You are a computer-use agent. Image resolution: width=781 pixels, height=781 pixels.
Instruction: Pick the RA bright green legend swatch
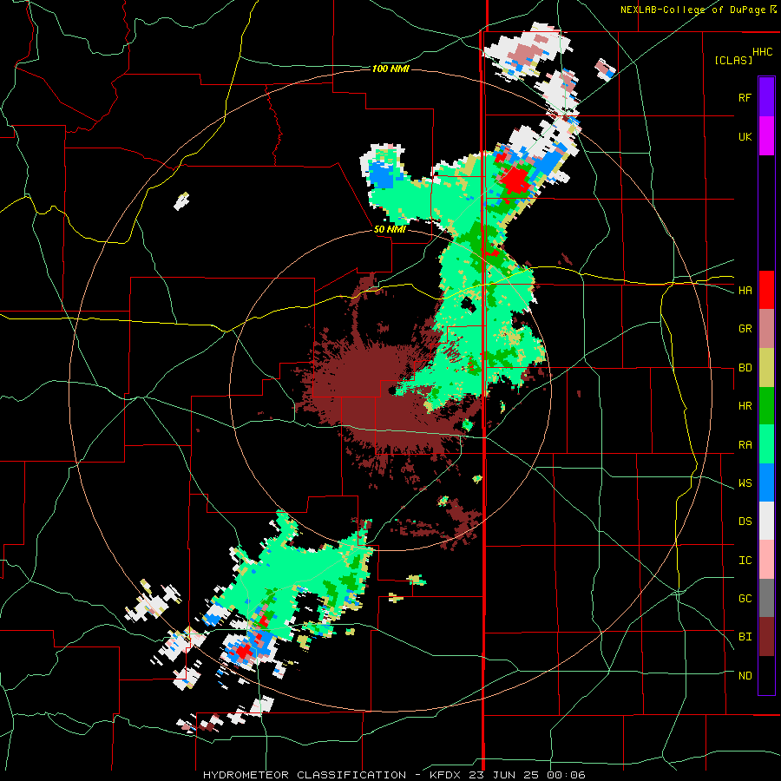766,444
